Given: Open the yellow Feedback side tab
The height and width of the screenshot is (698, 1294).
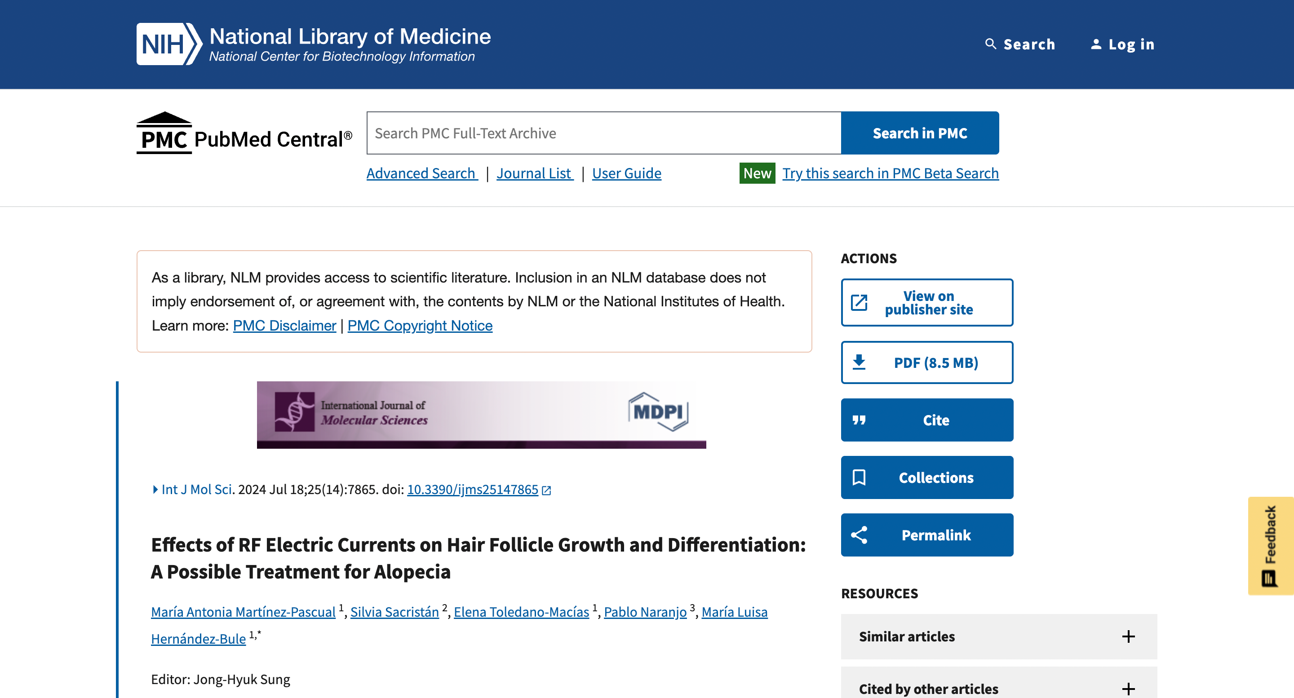Looking at the screenshot, I should (x=1270, y=545).
